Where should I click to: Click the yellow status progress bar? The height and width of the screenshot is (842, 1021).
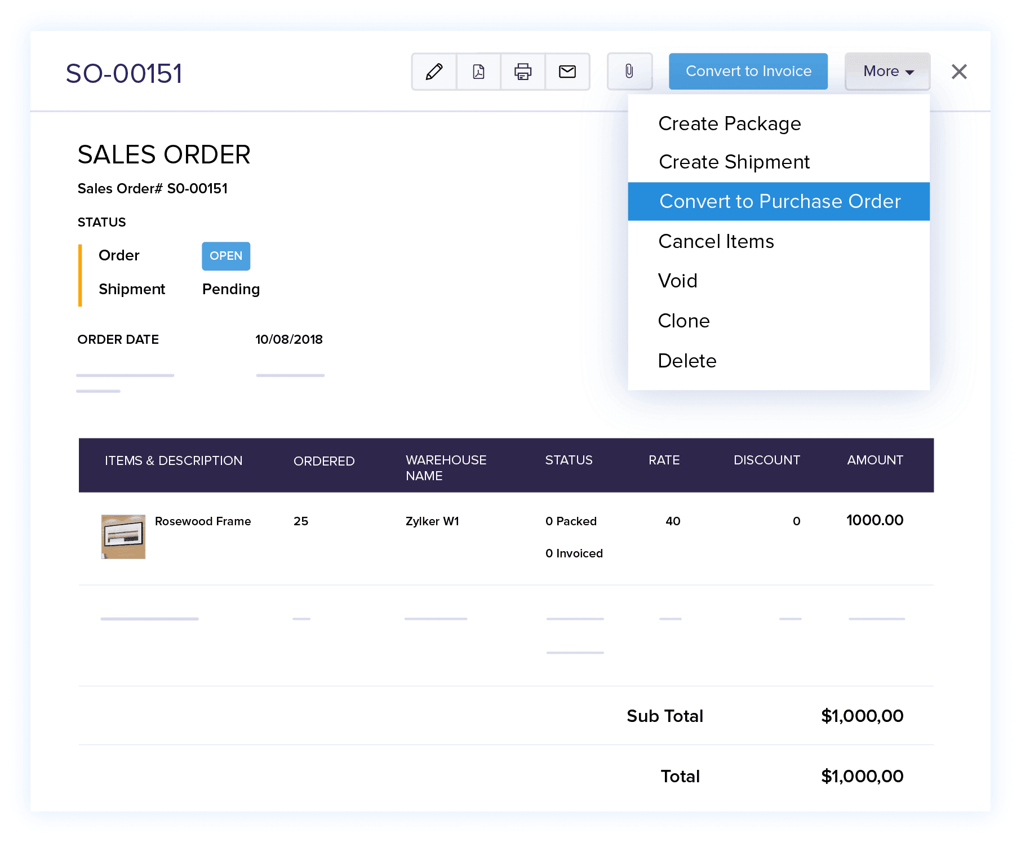81,274
